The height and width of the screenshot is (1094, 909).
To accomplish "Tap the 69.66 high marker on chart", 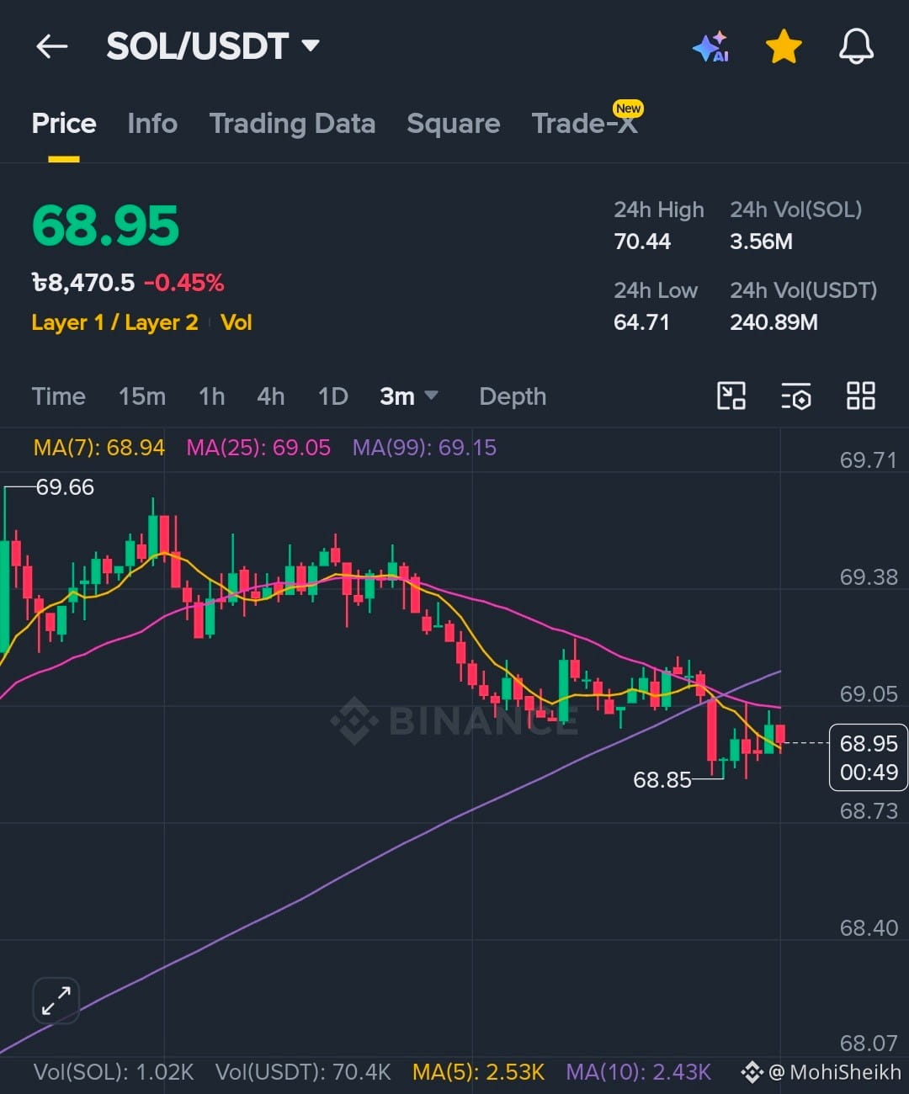I will (65, 487).
